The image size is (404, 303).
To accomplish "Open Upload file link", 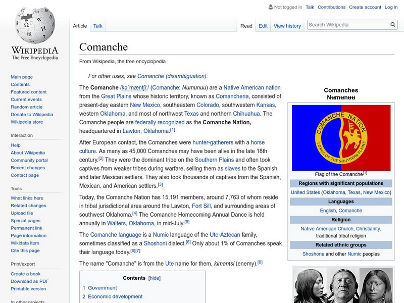I will 22,213.
